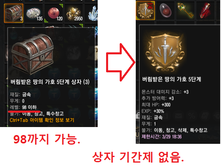Click the red 상자 기간제 없음 caption
This screenshot has height=165, width=221.
coord(138,157)
